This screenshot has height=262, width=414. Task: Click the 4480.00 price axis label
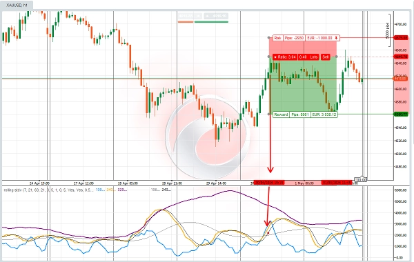pos(401,167)
